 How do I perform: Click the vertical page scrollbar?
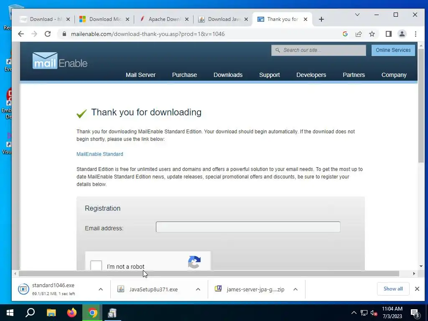pos(421,106)
